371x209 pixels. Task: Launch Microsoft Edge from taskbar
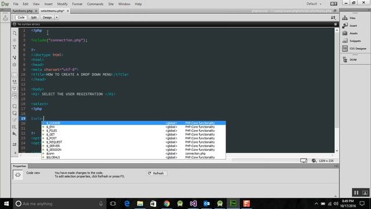pos(127,204)
